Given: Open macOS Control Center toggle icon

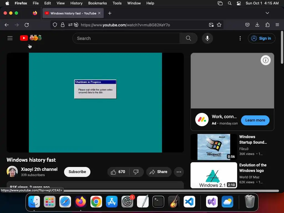Looking at the screenshot, I should tap(239, 3).
